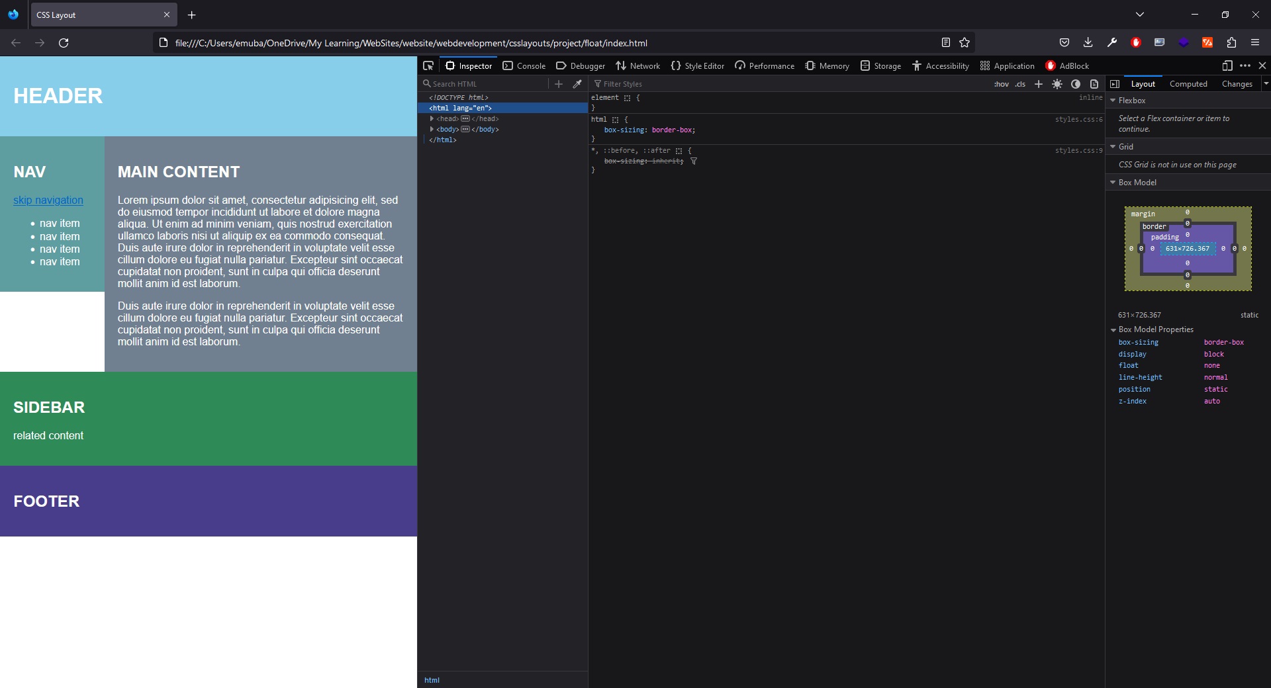The width and height of the screenshot is (1271, 688).
Task: Open styles.css:9 source link
Action: (x=1078, y=151)
